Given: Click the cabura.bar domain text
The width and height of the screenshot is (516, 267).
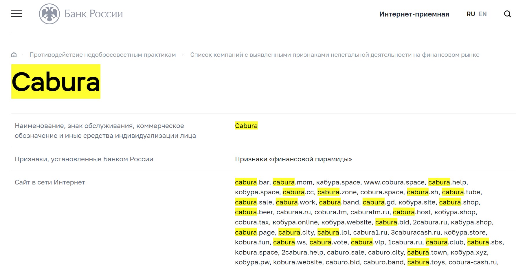Looking at the screenshot, I should pos(252,182).
